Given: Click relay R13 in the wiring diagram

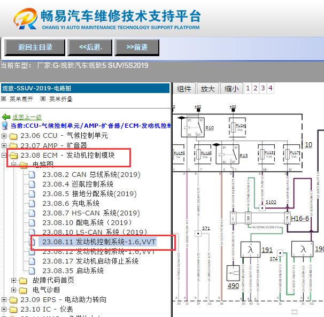Looking at the screenshot, I should click(228, 154).
